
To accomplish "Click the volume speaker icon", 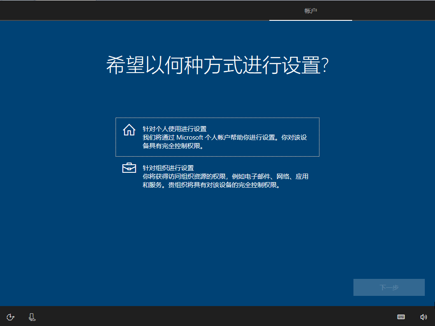I will point(424,317).
